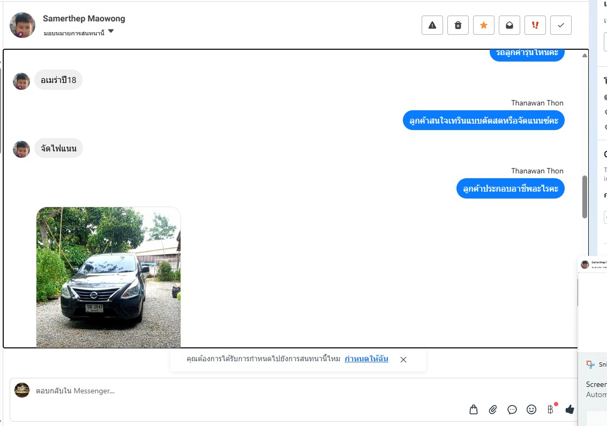The width and height of the screenshot is (607, 426).
Task: Click scroll up arrow of chat
Action: tap(584, 56)
